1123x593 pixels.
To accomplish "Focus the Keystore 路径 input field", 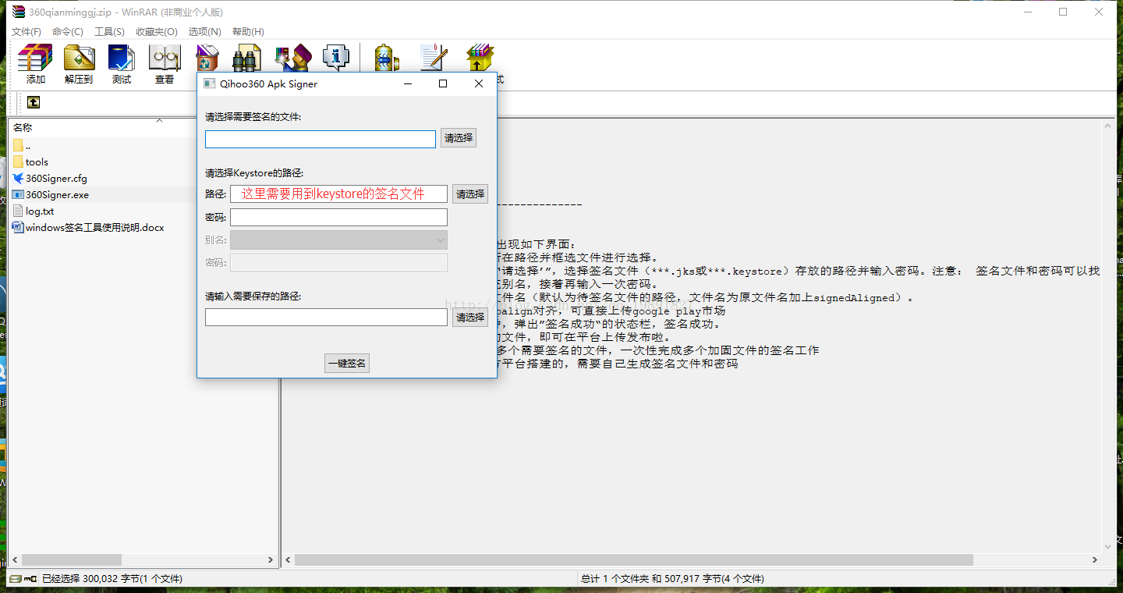I will click(338, 194).
